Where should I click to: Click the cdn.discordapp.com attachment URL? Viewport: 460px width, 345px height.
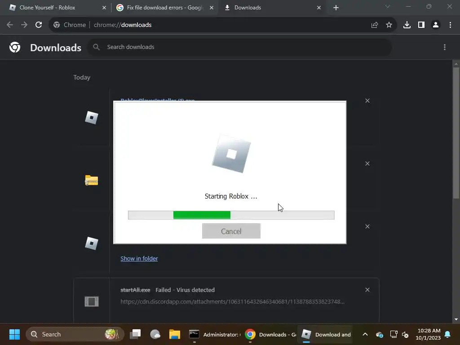pos(232,301)
